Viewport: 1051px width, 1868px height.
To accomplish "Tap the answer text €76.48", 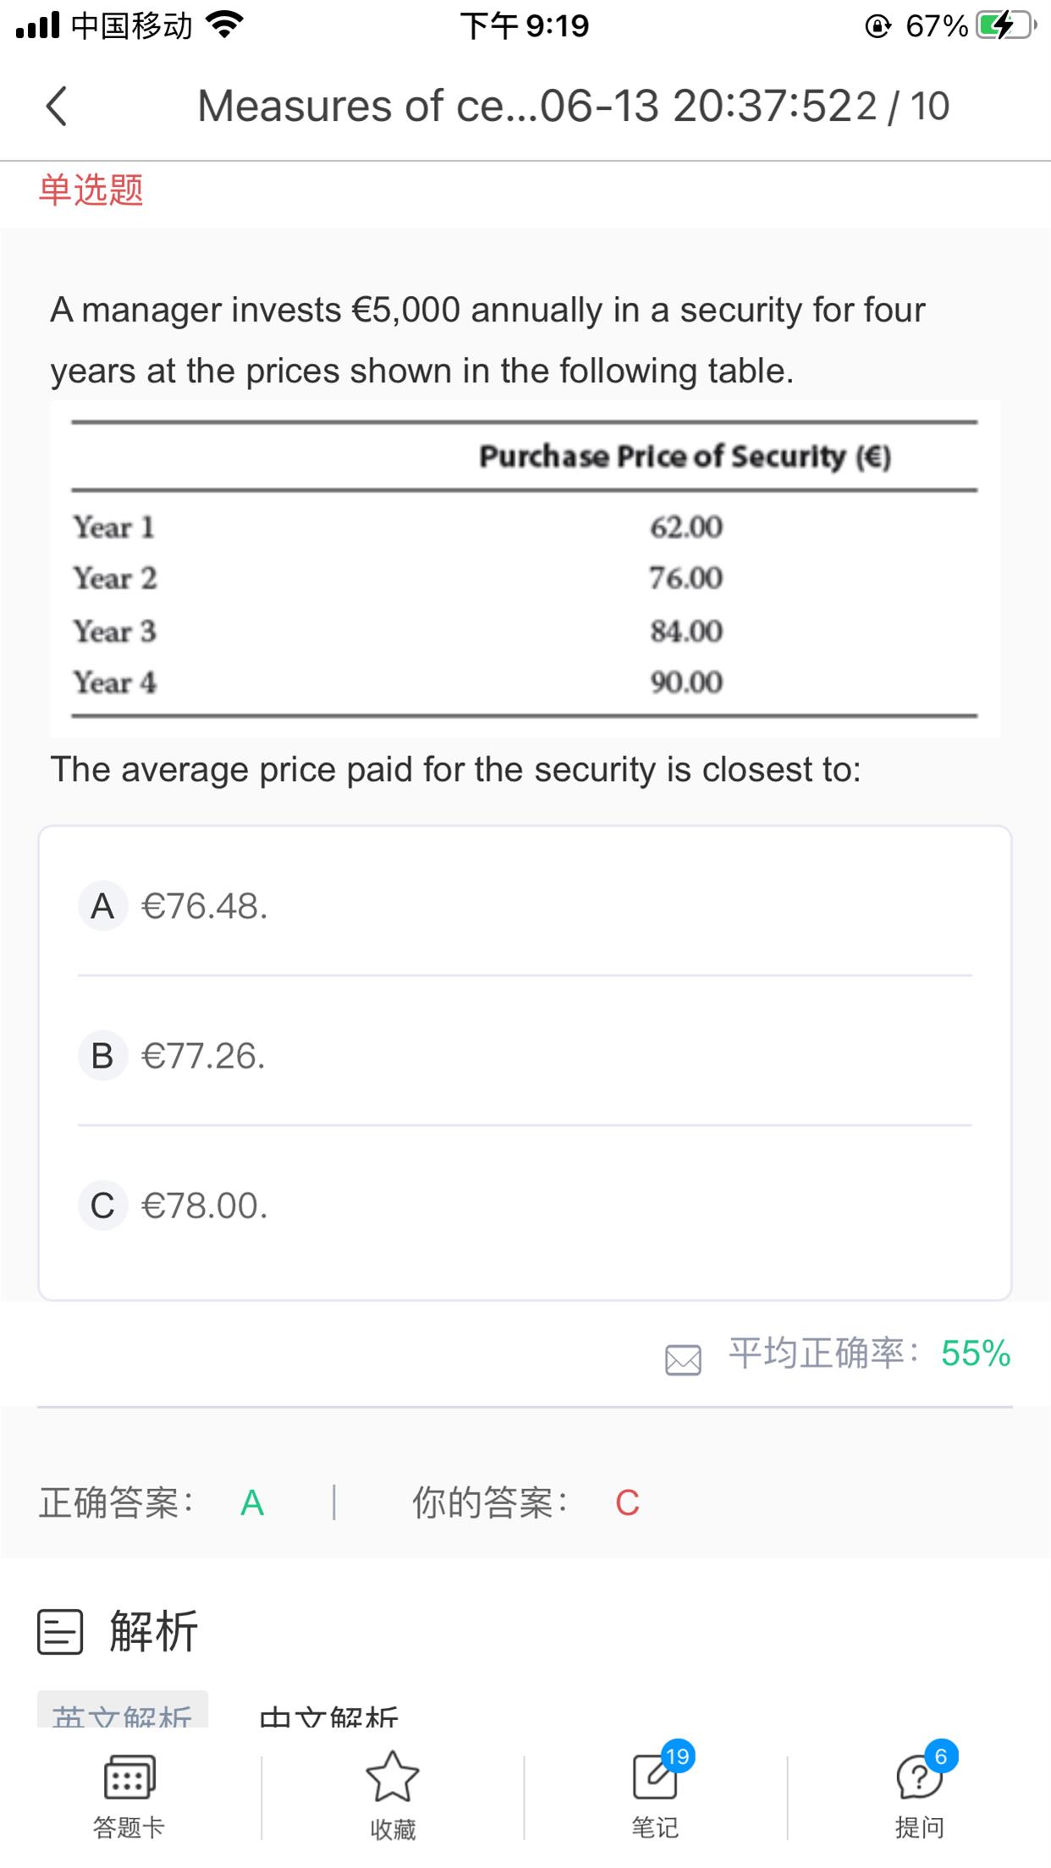I will pos(204,906).
